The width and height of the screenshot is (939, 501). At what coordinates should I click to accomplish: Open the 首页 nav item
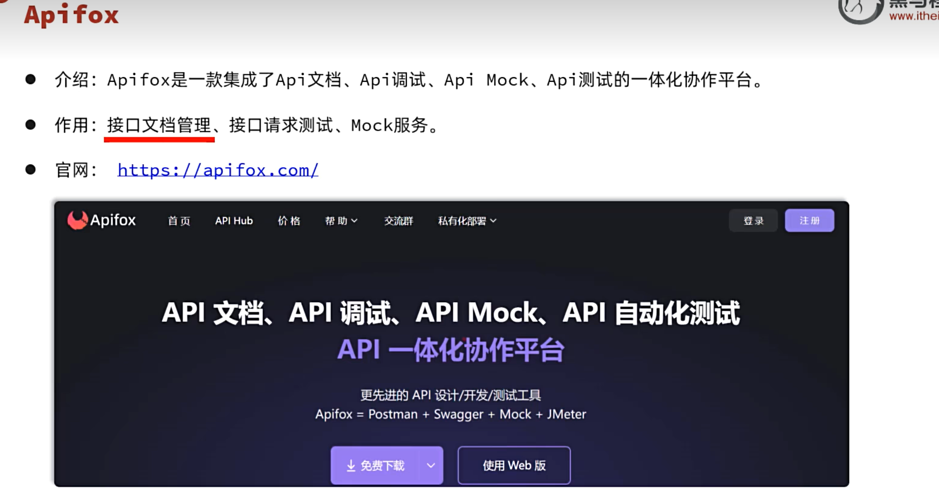(179, 221)
